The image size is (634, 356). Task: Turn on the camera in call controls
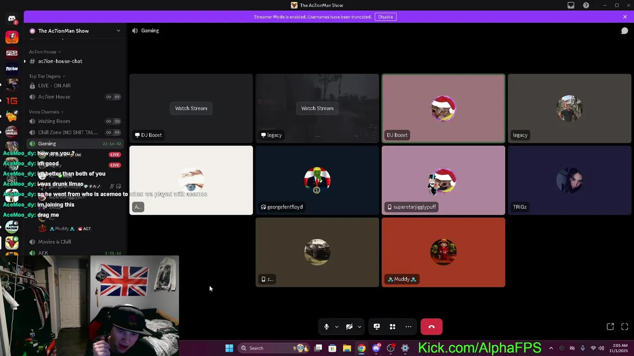(x=349, y=327)
